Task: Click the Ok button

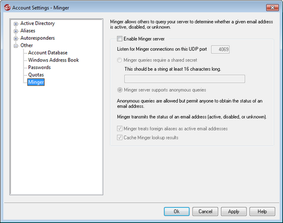Action: coord(176,212)
